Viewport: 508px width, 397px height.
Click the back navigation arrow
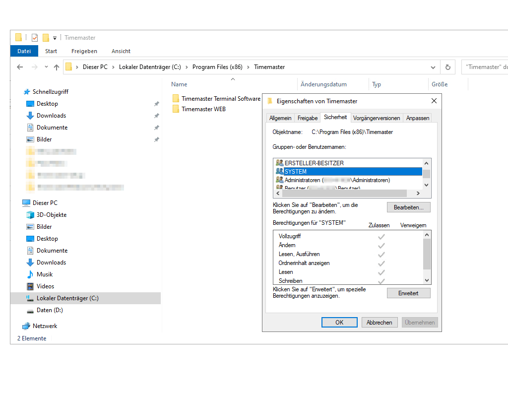click(20, 67)
